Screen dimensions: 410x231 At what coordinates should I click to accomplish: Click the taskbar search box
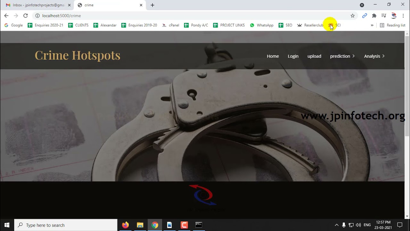click(66, 225)
